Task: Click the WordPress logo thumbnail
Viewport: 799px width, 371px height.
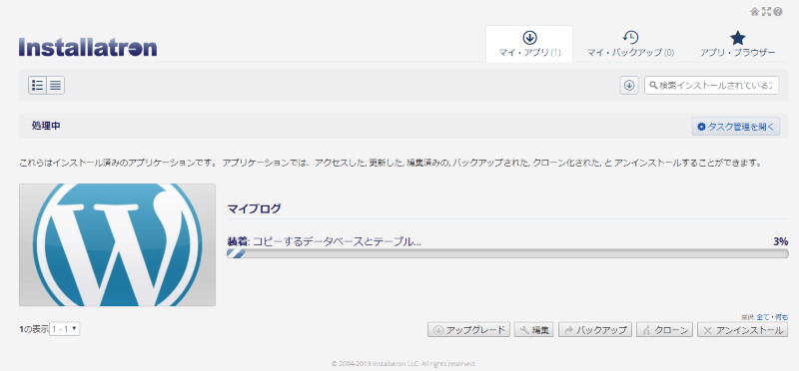Action: [117, 244]
